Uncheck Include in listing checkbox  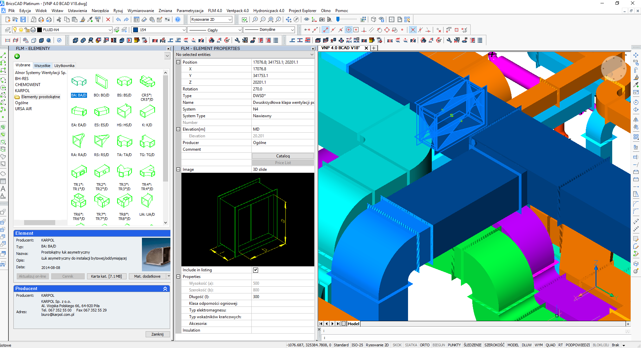tap(255, 270)
